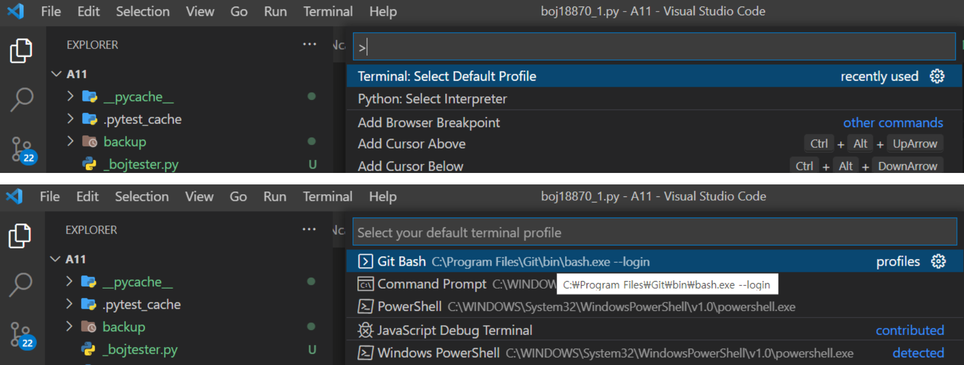
Task: Select Git Bash as default terminal profile
Action: point(654,261)
